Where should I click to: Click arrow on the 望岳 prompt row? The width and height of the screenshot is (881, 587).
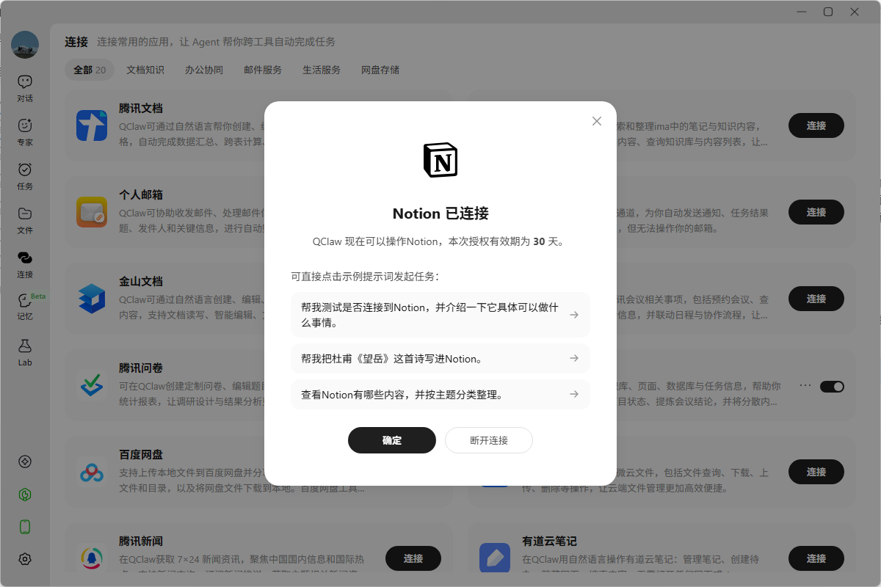point(574,358)
